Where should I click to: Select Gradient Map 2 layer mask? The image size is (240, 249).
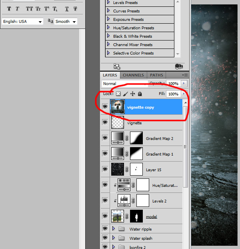tap(136, 138)
